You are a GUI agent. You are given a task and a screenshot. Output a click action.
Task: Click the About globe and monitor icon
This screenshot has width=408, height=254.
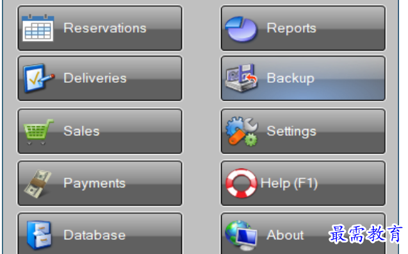(x=241, y=235)
